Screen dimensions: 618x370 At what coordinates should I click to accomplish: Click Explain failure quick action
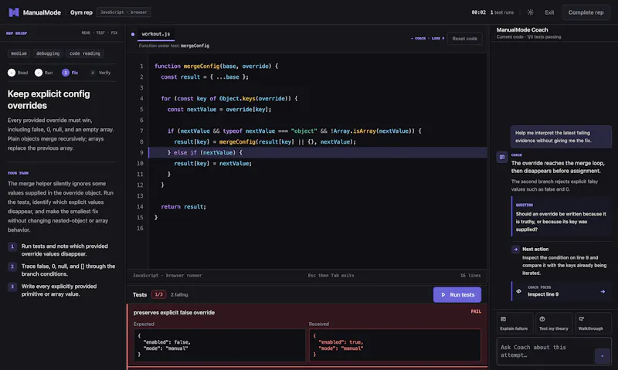coord(514,323)
